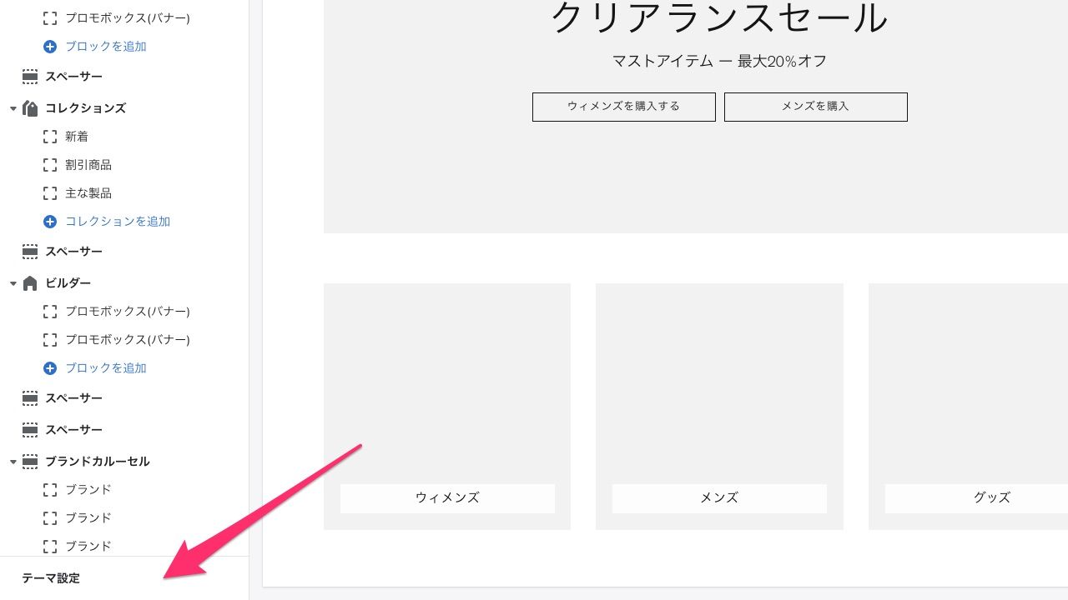Click the block icon beside 新着
The height and width of the screenshot is (600, 1068).
(50, 137)
